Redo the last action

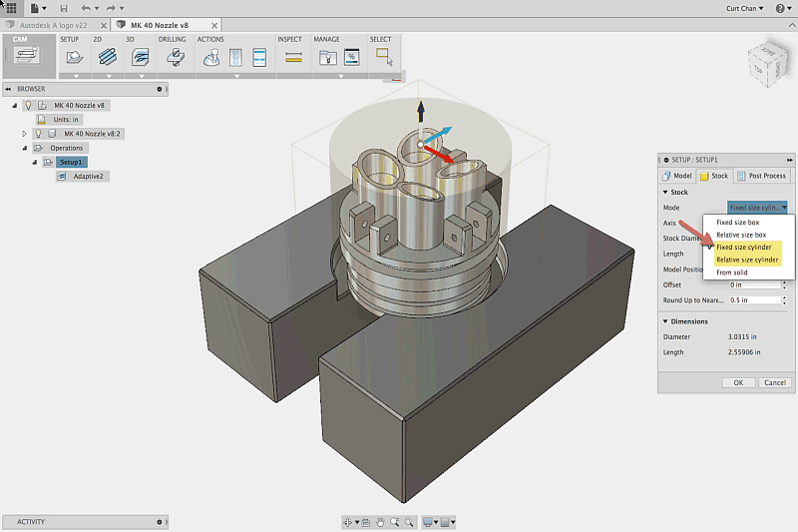click(111, 8)
